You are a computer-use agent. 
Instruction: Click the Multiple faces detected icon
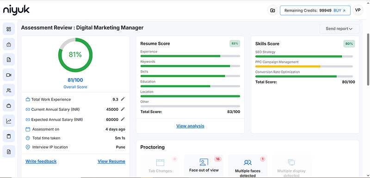point(247,162)
